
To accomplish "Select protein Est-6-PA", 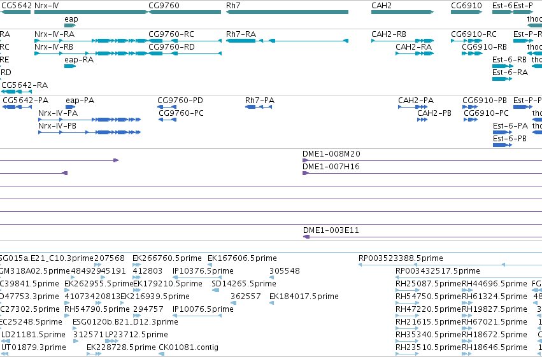I will click(503, 132).
